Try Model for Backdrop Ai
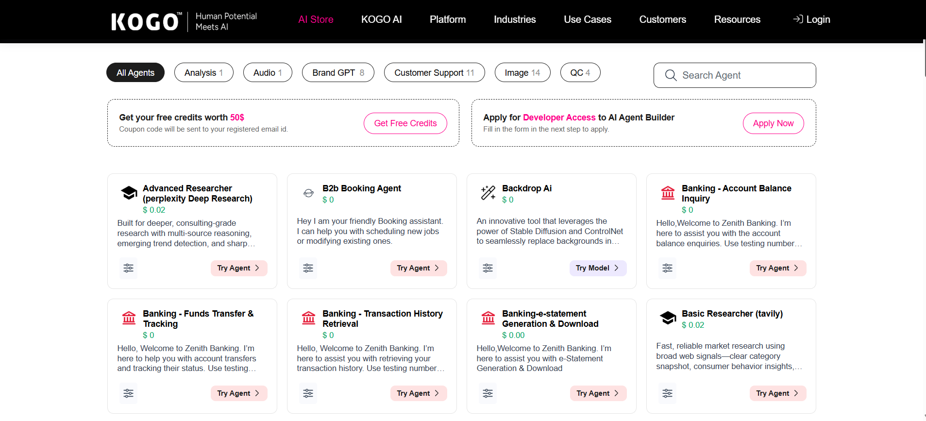926x421 pixels. 598,268
